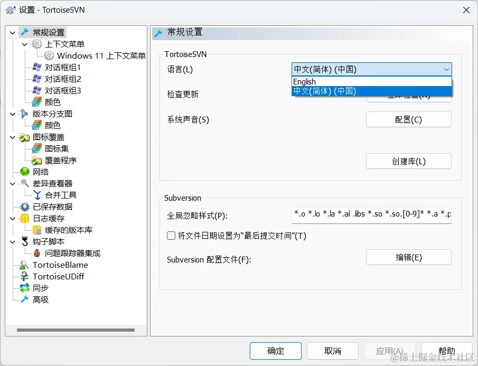The image size is (478, 366).
Task: Open Windows 11 上下文菜单 text item
Action: pos(101,55)
